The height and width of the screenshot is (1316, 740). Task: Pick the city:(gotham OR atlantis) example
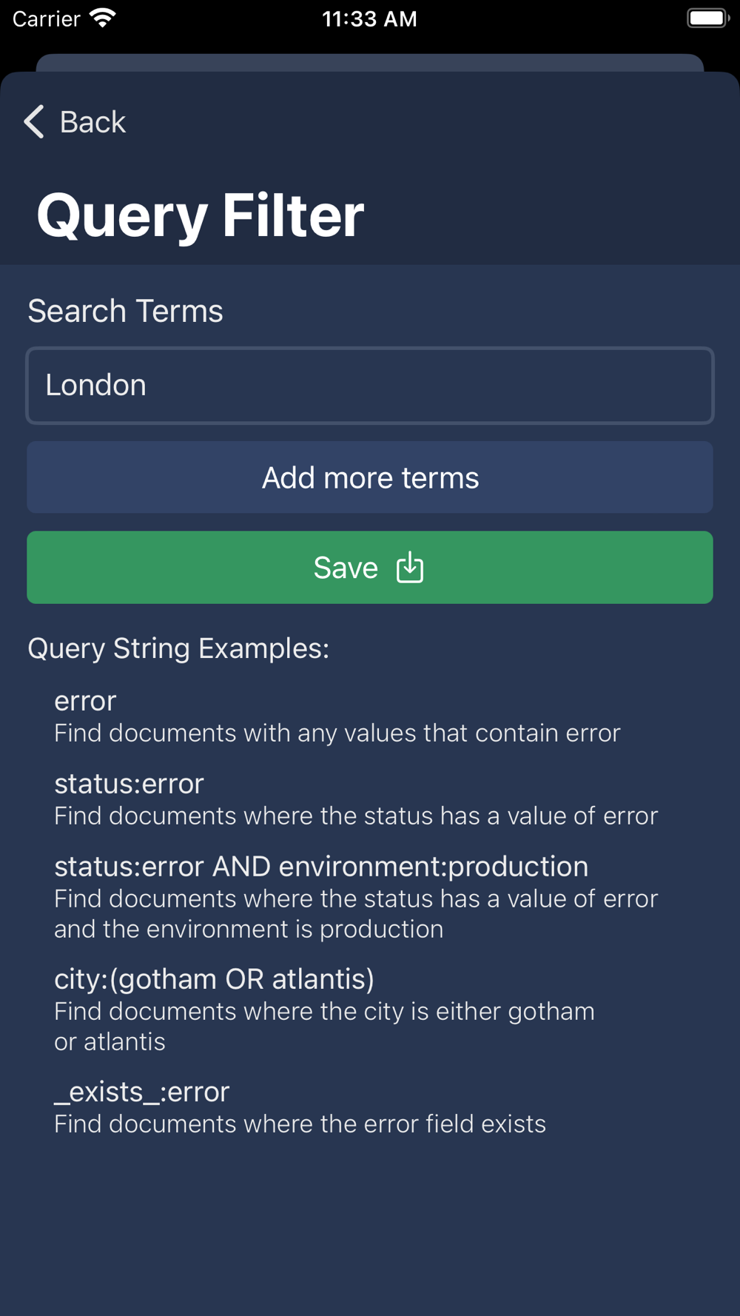click(214, 979)
